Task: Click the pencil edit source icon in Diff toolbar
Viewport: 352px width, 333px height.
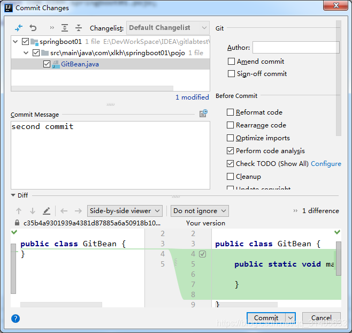Action: [47, 211]
